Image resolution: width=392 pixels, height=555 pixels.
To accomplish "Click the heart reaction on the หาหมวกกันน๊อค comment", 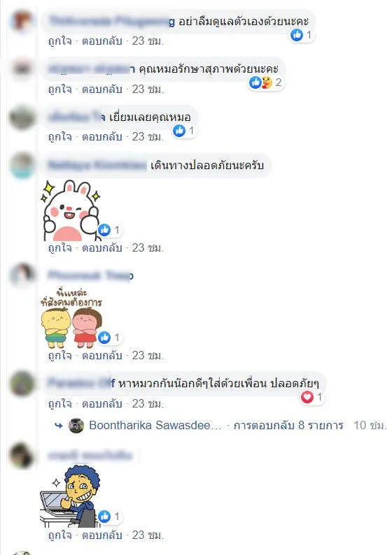I will point(307,397).
